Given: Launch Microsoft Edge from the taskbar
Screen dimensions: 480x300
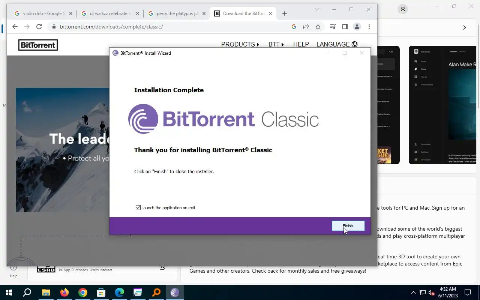Looking at the screenshot, I should (x=120, y=292).
